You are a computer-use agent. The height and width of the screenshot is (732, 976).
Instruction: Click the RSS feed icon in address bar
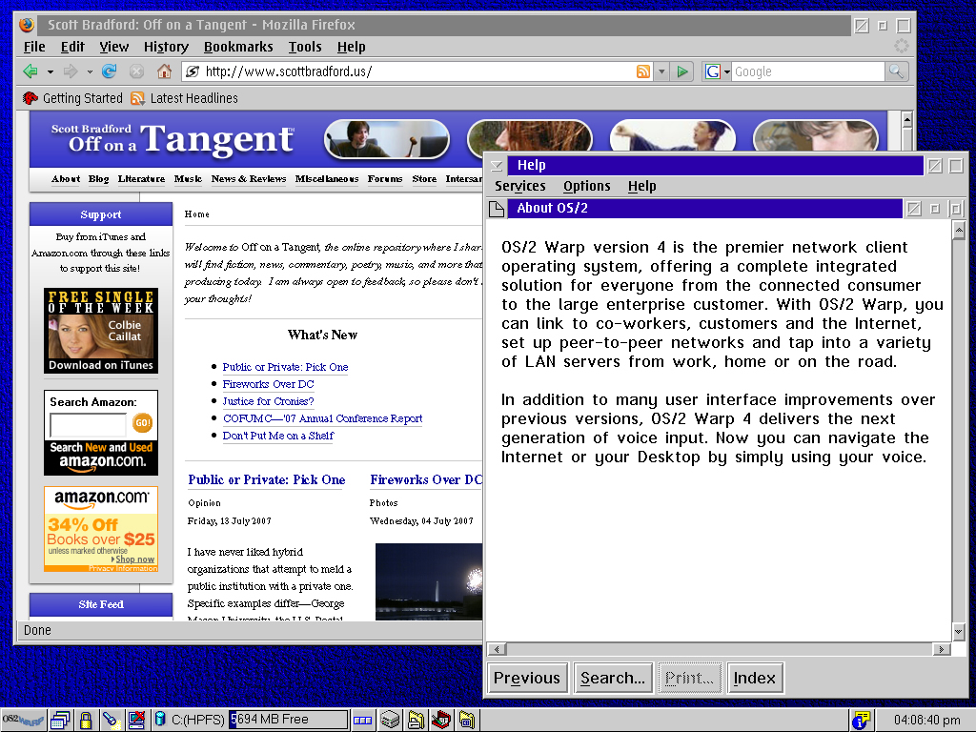[643, 71]
